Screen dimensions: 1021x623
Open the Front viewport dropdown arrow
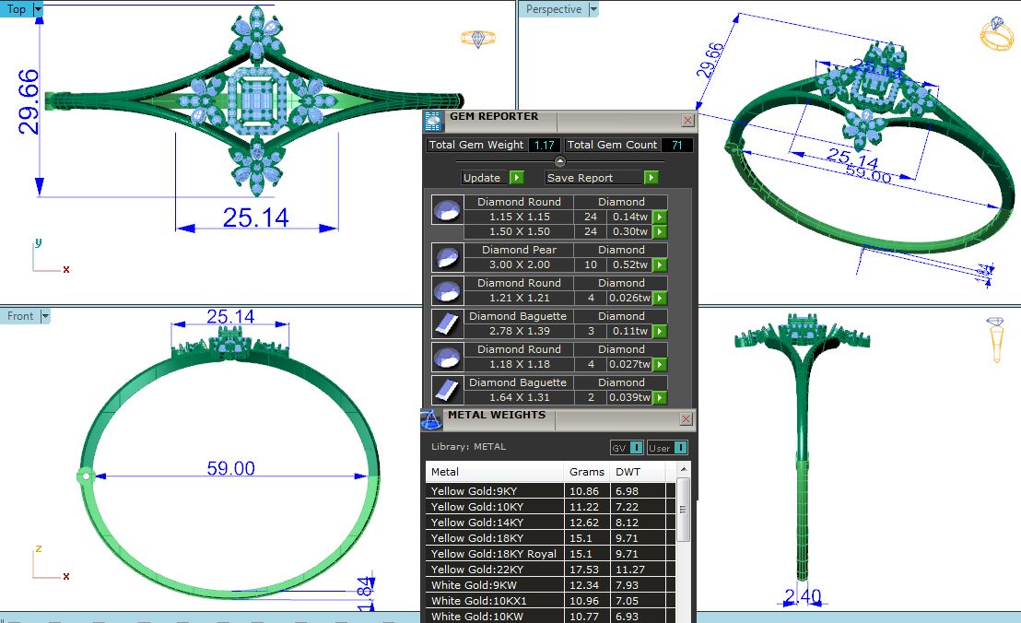(x=44, y=316)
